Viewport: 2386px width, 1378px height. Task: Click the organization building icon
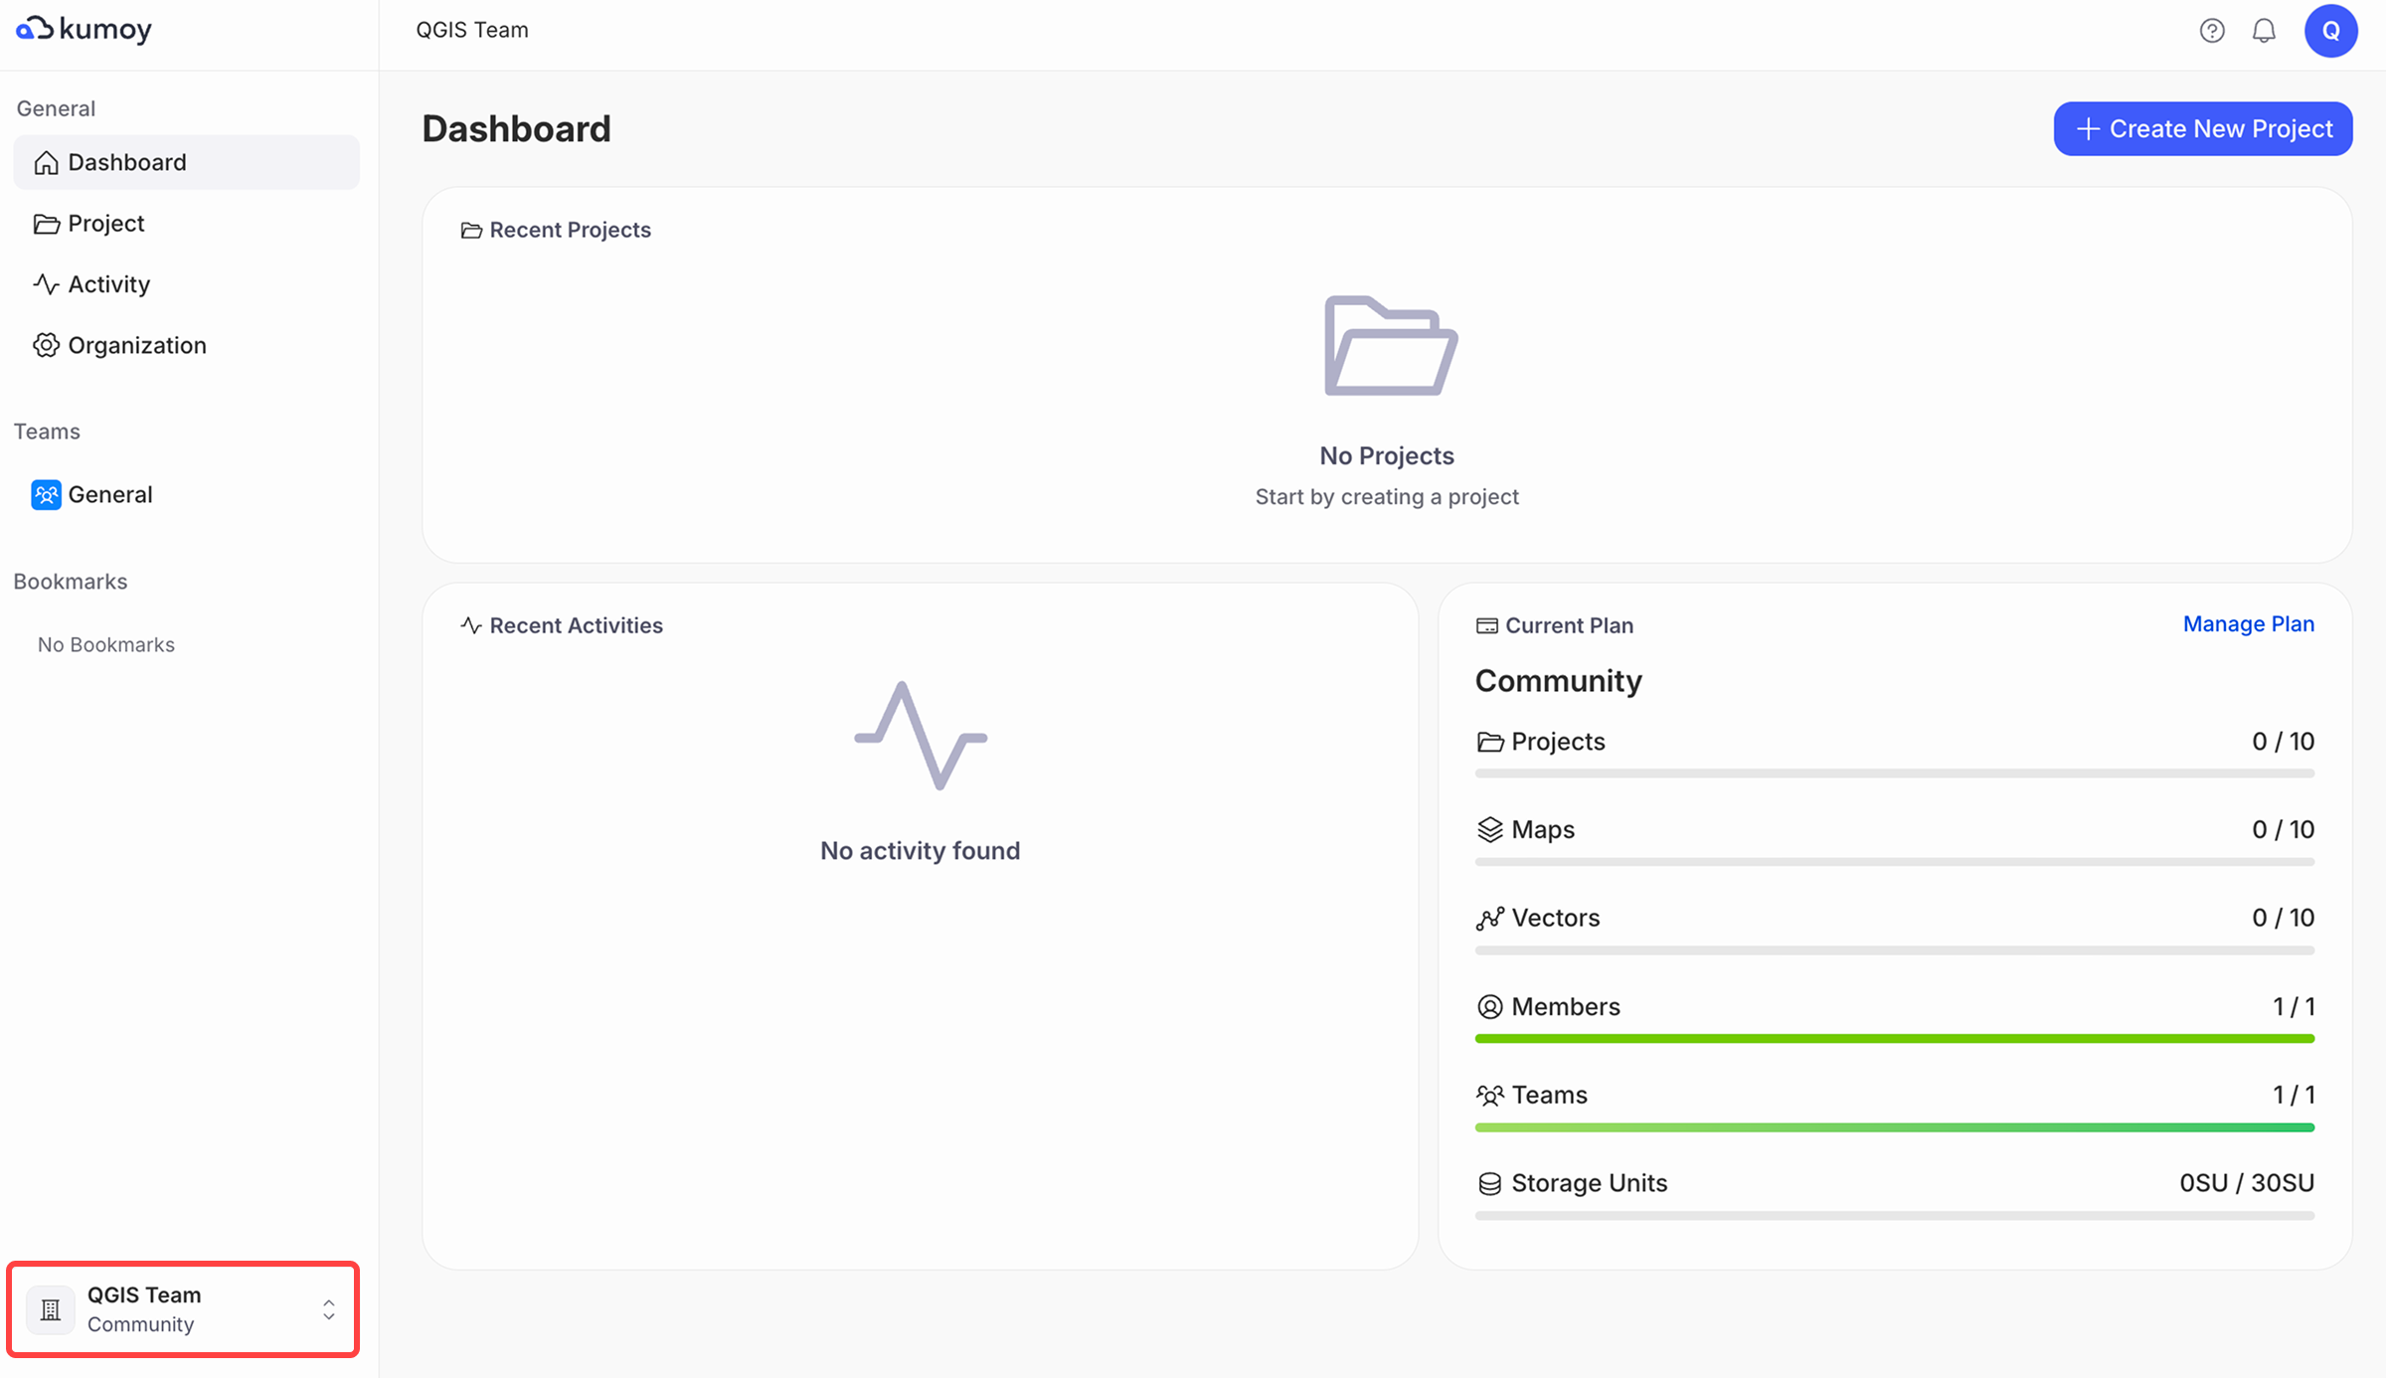[x=51, y=1309]
